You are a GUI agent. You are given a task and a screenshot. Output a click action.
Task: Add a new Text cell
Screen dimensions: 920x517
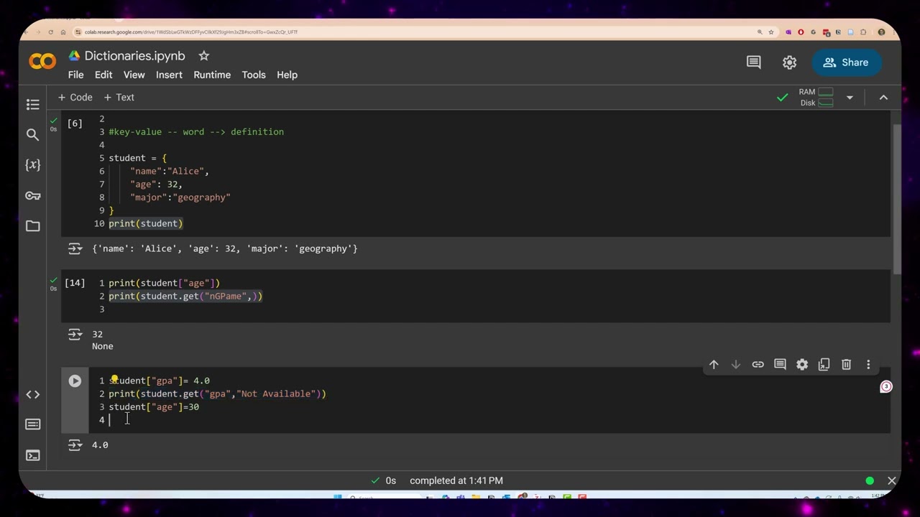click(x=119, y=97)
